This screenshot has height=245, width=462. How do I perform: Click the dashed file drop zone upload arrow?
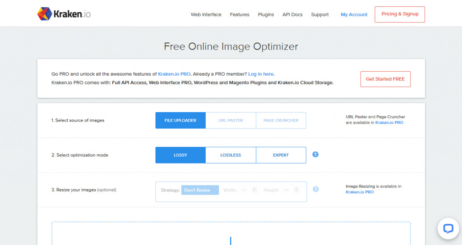tap(231, 241)
